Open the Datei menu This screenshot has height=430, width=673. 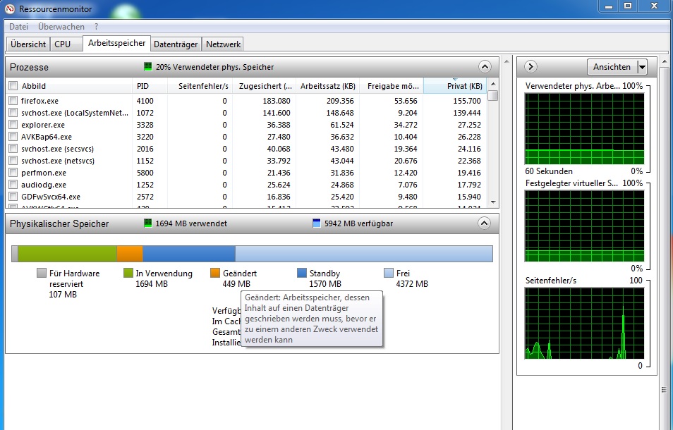(x=18, y=27)
